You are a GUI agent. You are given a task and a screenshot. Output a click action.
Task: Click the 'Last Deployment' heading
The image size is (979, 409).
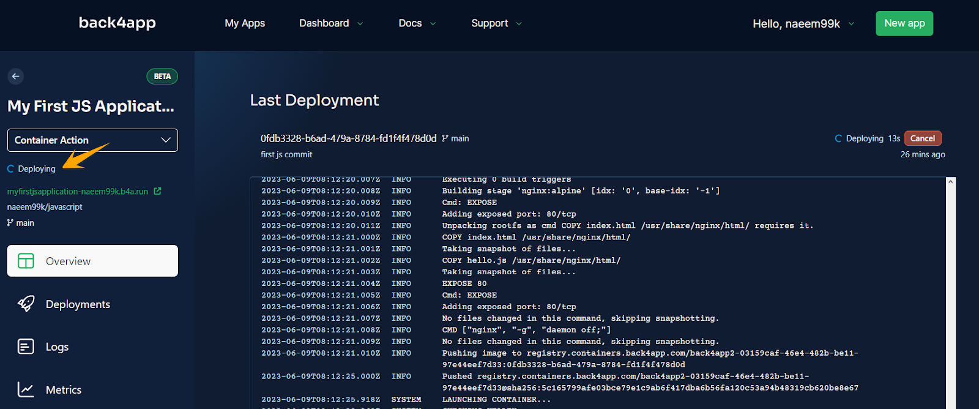pyautogui.click(x=315, y=100)
